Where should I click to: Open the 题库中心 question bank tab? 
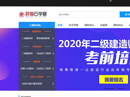(118, 25)
